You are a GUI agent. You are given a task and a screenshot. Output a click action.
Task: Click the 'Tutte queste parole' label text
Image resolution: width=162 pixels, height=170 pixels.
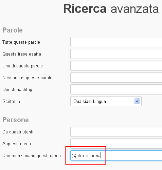[21, 42]
